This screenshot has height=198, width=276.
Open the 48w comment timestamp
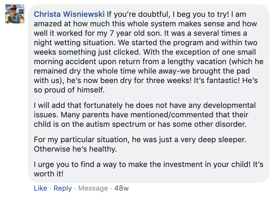click(x=121, y=188)
